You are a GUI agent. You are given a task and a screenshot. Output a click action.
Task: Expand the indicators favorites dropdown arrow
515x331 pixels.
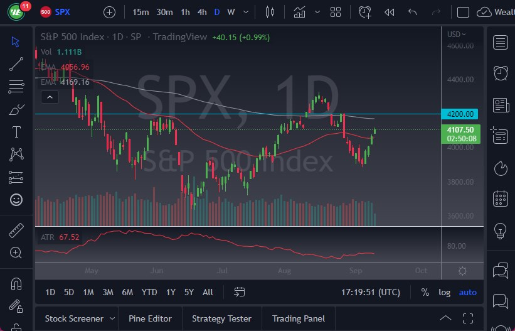(x=317, y=12)
